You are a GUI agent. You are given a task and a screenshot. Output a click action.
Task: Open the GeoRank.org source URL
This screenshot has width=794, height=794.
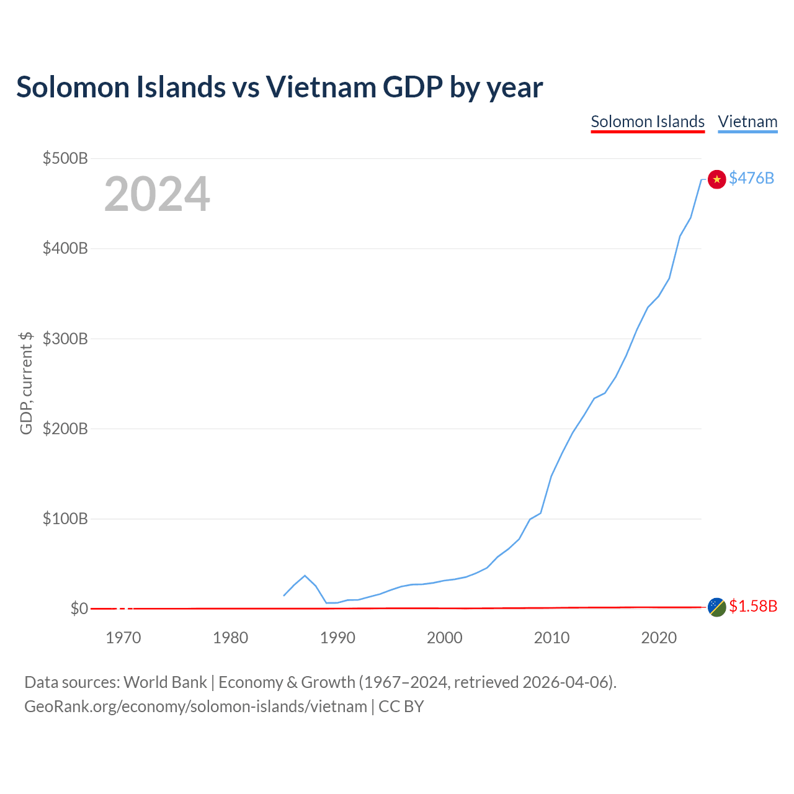point(195,707)
